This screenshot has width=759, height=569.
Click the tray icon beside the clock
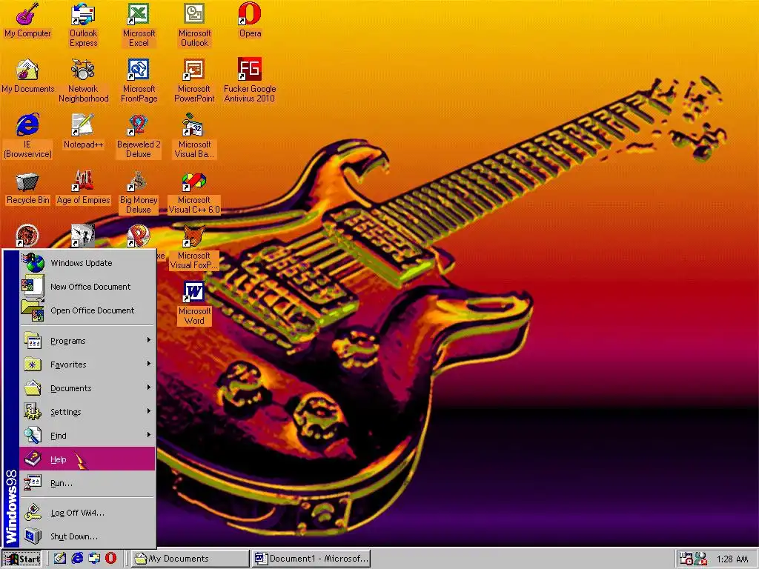[700, 559]
